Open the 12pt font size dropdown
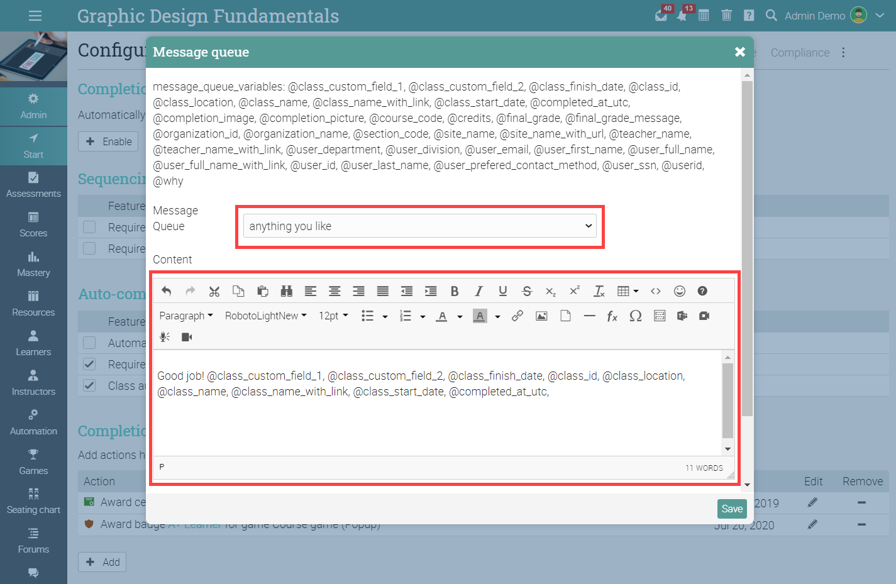896x584 pixels. point(333,316)
